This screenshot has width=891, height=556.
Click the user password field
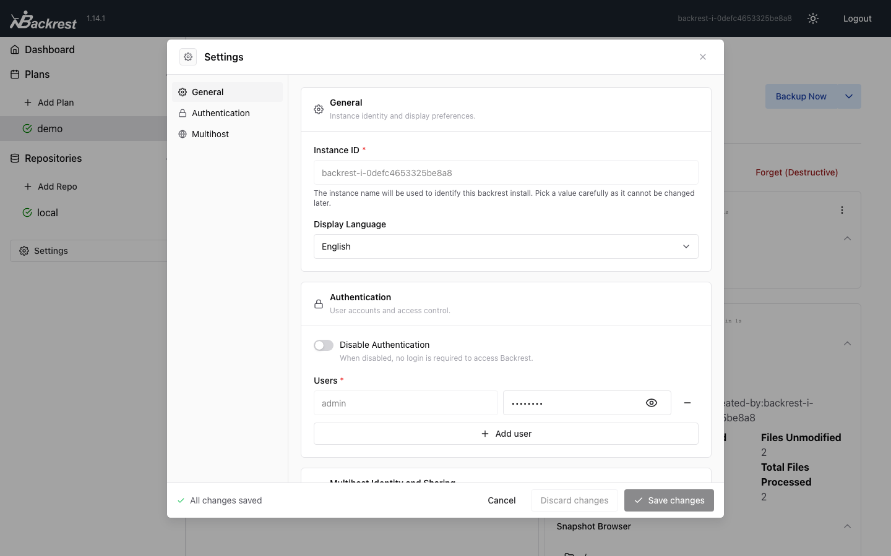(587, 403)
